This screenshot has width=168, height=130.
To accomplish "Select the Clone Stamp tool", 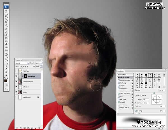I will click(x=6, y=35).
